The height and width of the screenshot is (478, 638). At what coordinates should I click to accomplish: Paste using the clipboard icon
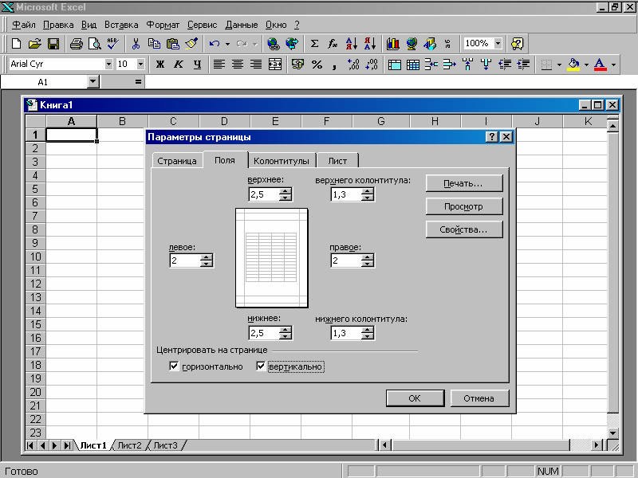(x=173, y=44)
